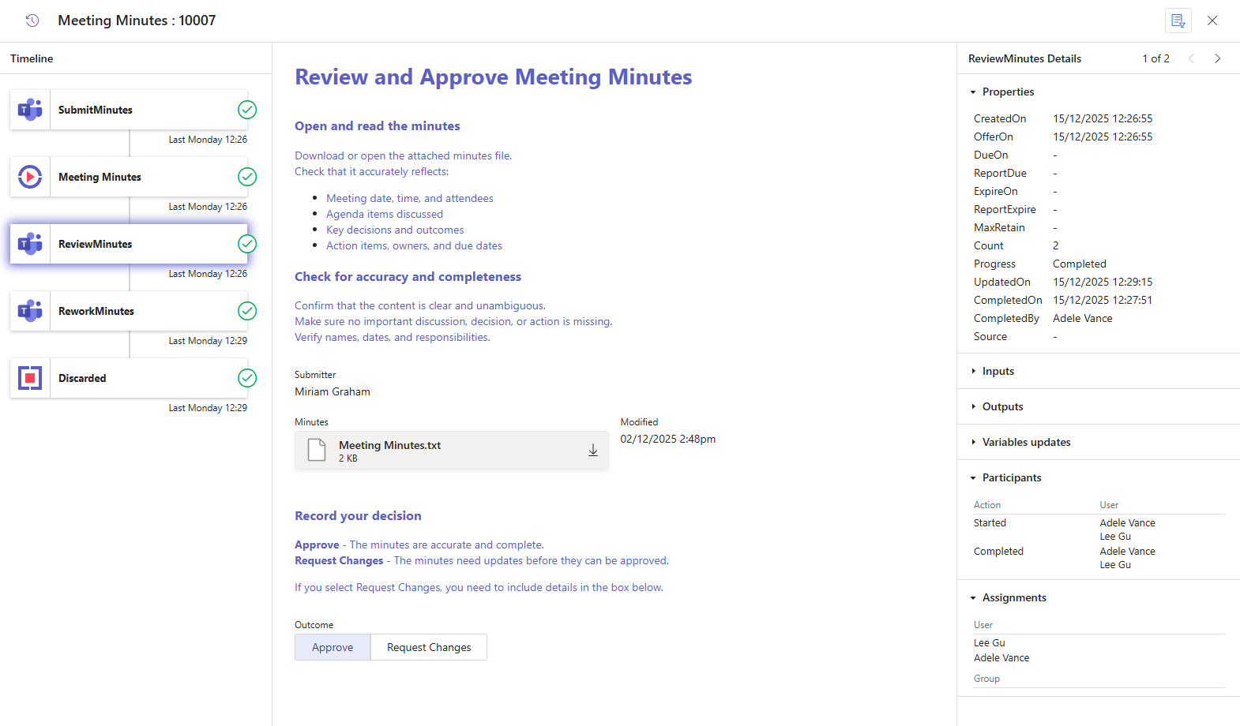
Task: Select the Approve outcome option
Action: coord(333,647)
